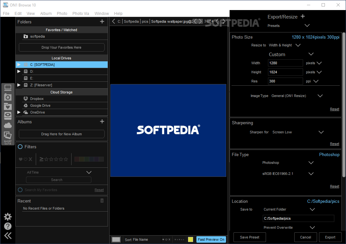
Task: Open the Local Drives shortcut (laptop icon)
Action: pyautogui.click(x=8, y=88)
